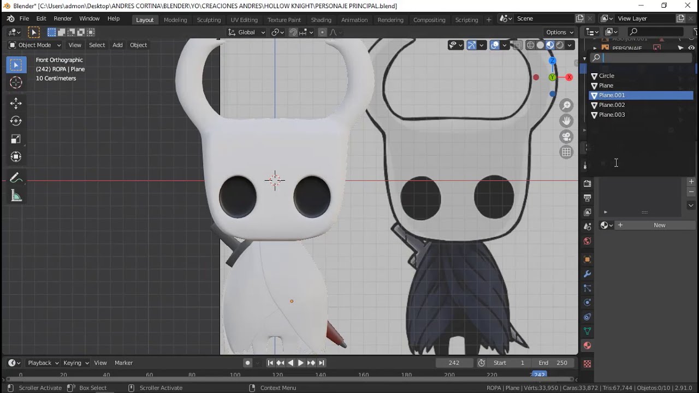699x393 pixels.
Task: Open the Global orientation dropdown
Action: (247, 32)
